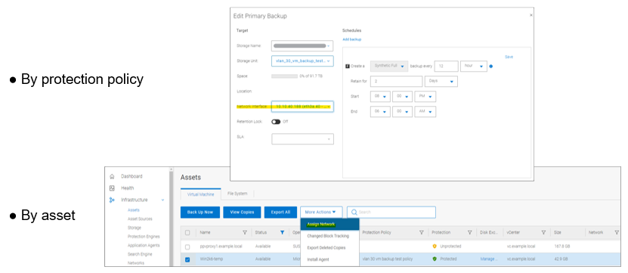Image resolution: width=628 pixels, height=273 pixels.
Task: Open the End minutes 00 dropdown
Action: coord(403,112)
